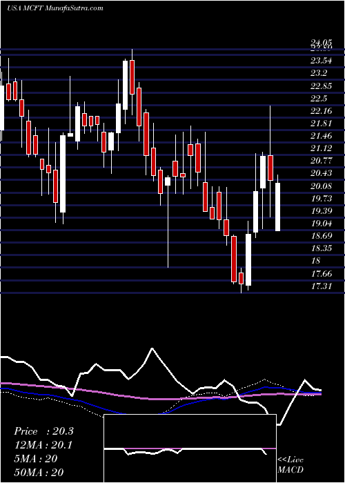This screenshot has height=483, width=345.
Task: Select the 20.77 price axis label
Action: pos(322,161)
